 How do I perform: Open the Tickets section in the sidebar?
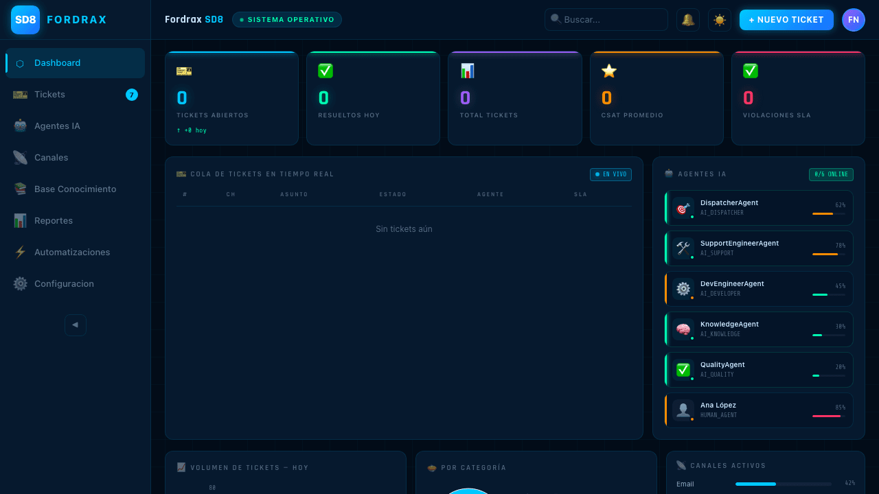coord(48,94)
